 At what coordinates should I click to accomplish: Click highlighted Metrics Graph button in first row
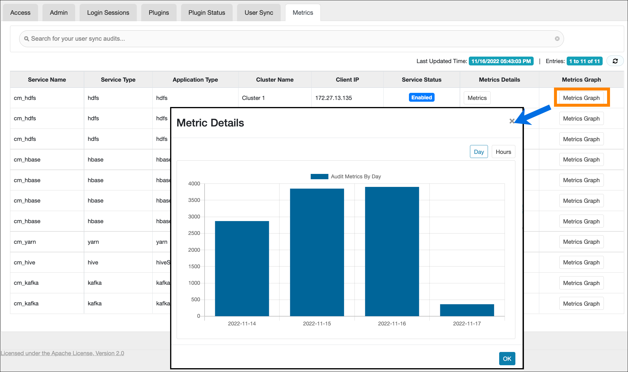(581, 98)
